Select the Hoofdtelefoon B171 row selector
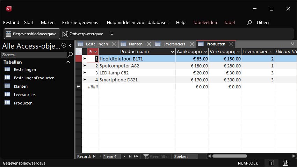This screenshot has height=167, width=297. click(x=79, y=58)
